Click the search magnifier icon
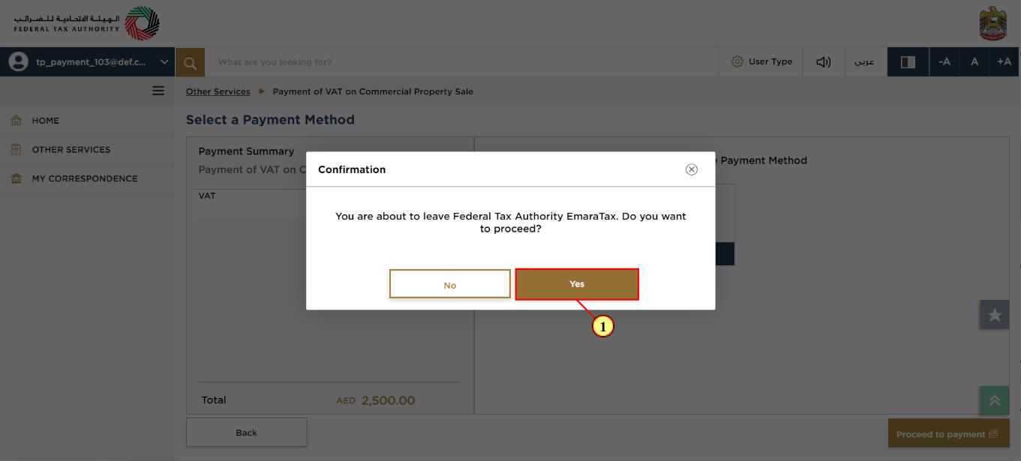 tap(191, 62)
